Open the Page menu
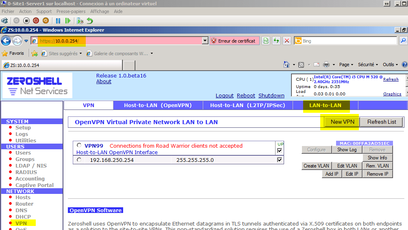Screen dimensions: 408x230 pyautogui.click(x=346, y=64)
